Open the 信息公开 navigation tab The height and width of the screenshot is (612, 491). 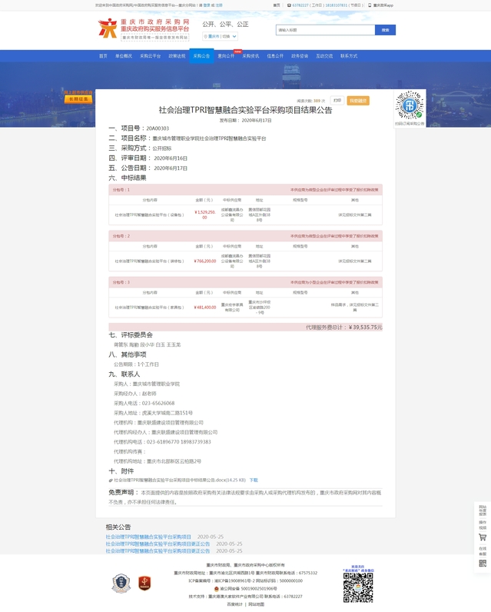coord(275,56)
